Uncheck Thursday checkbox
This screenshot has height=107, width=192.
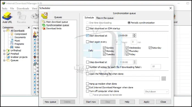127,51
